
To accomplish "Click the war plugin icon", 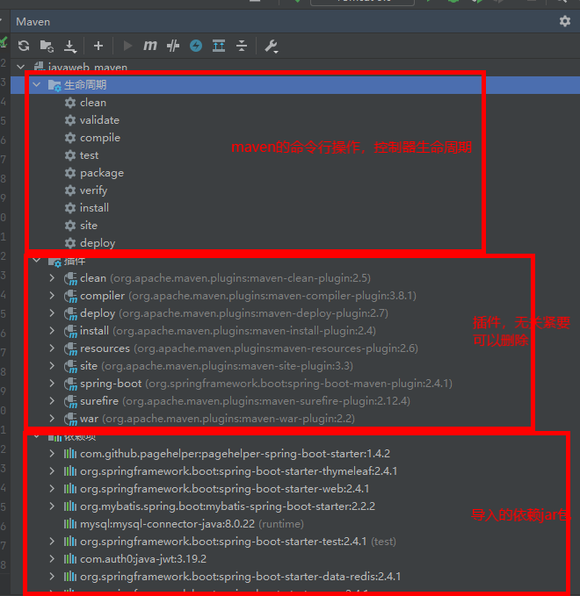I will click(70, 419).
